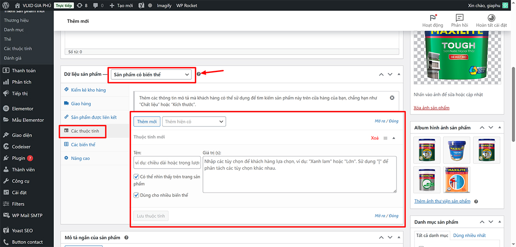
Task: Click the WordPress logo in admin bar
Action: coord(6,6)
